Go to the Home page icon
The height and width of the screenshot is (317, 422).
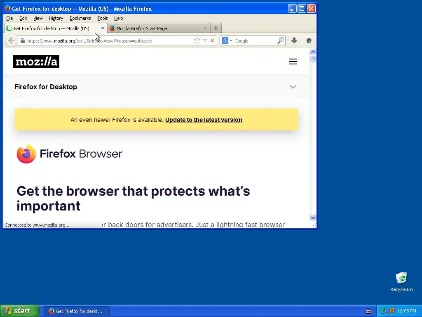point(309,41)
